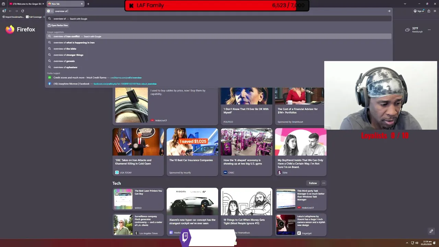
Task: Click the pencil customize new tab icon
Action: pos(431,231)
